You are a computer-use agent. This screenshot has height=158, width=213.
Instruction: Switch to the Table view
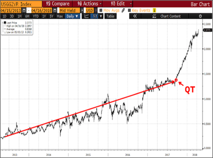pos(110,16)
